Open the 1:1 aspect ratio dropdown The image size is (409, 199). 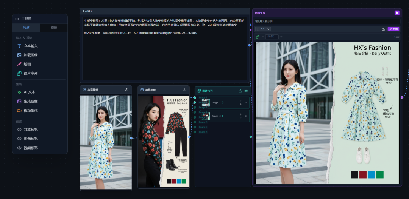263,29
